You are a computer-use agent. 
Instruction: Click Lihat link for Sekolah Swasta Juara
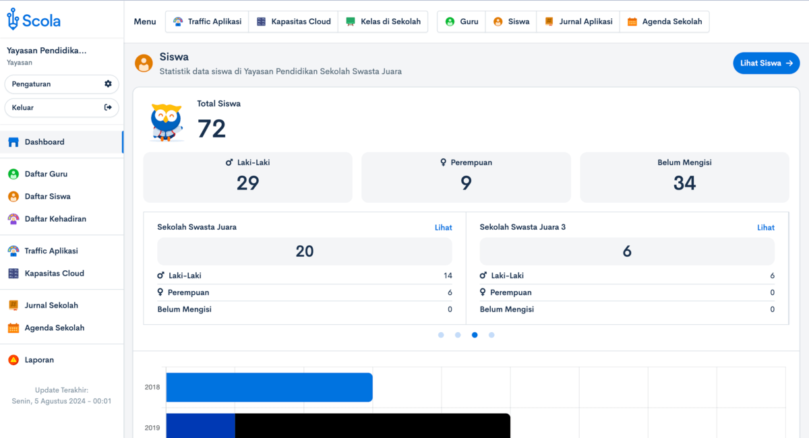click(443, 228)
